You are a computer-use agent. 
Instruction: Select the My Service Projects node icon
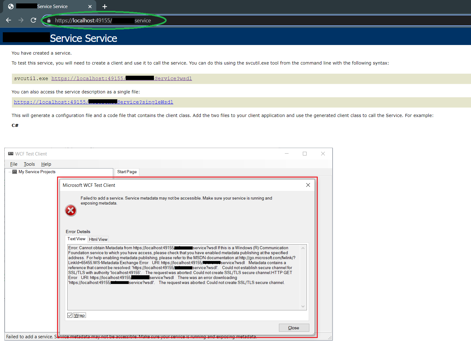[14, 172]
